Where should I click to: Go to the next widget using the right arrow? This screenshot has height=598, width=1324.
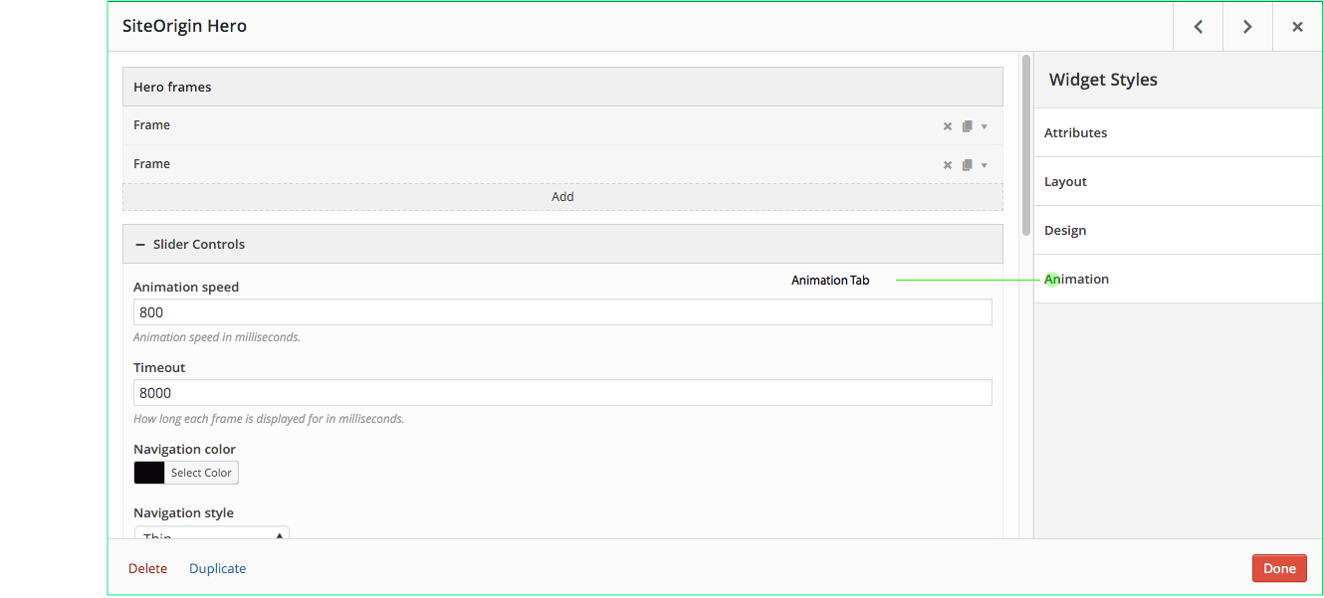pyautogui.click(x=1247, y=27)
